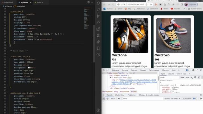Image resolution: width=203 pixels, height=114 pixels.
Task: Click the Card two sneaker image
Action: 174,35
